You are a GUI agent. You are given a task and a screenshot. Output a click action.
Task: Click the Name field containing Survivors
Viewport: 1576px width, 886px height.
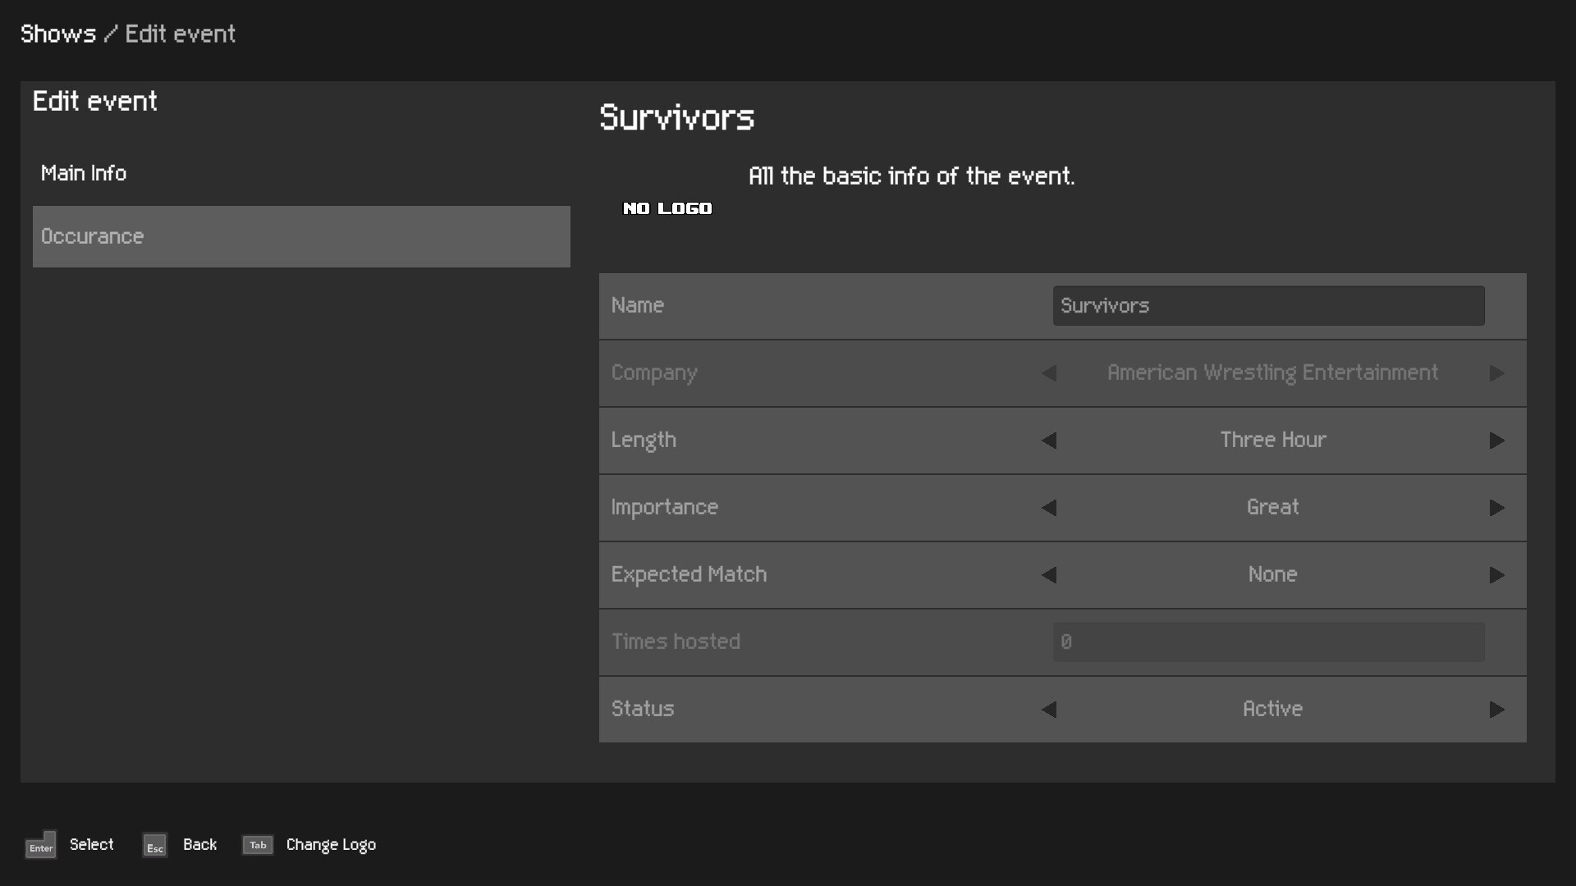[x=1267, y=305]
